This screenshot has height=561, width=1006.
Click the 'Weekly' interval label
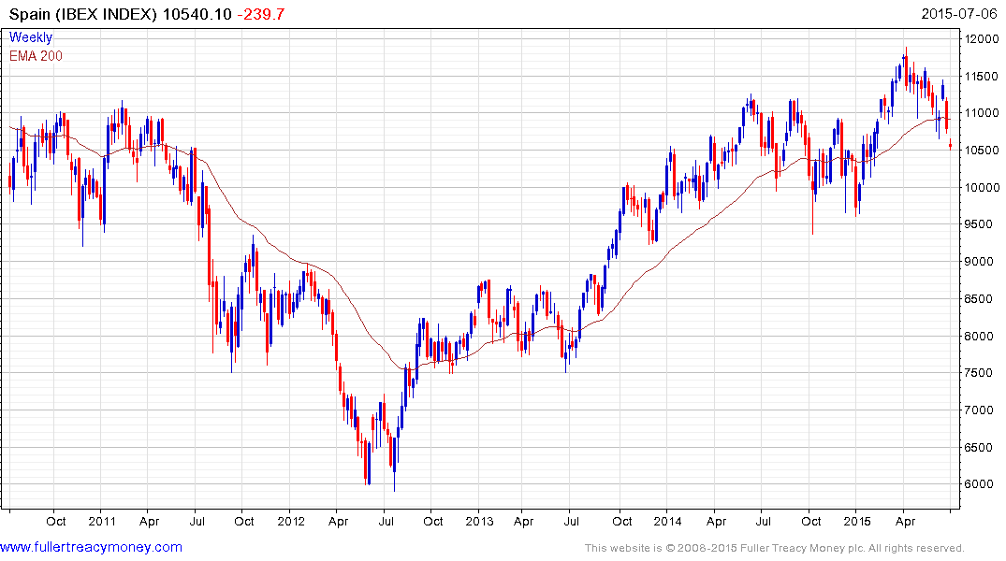coord(31,37)
